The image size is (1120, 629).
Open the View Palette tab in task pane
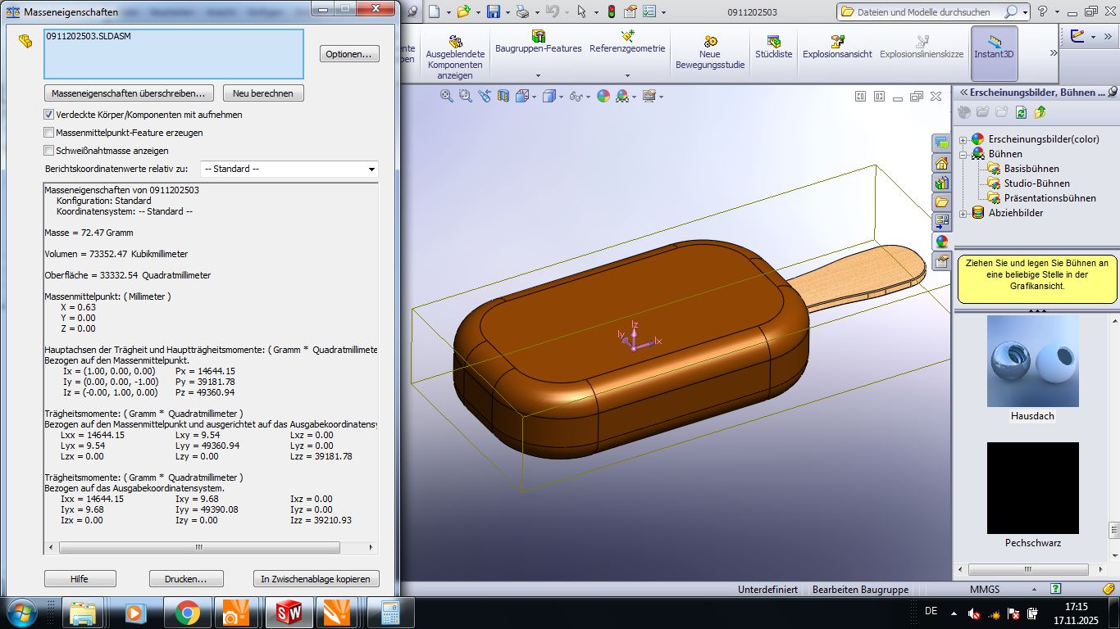[x=941, y=222]
